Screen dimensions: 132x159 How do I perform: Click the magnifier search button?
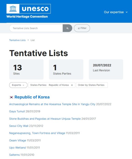67,28
